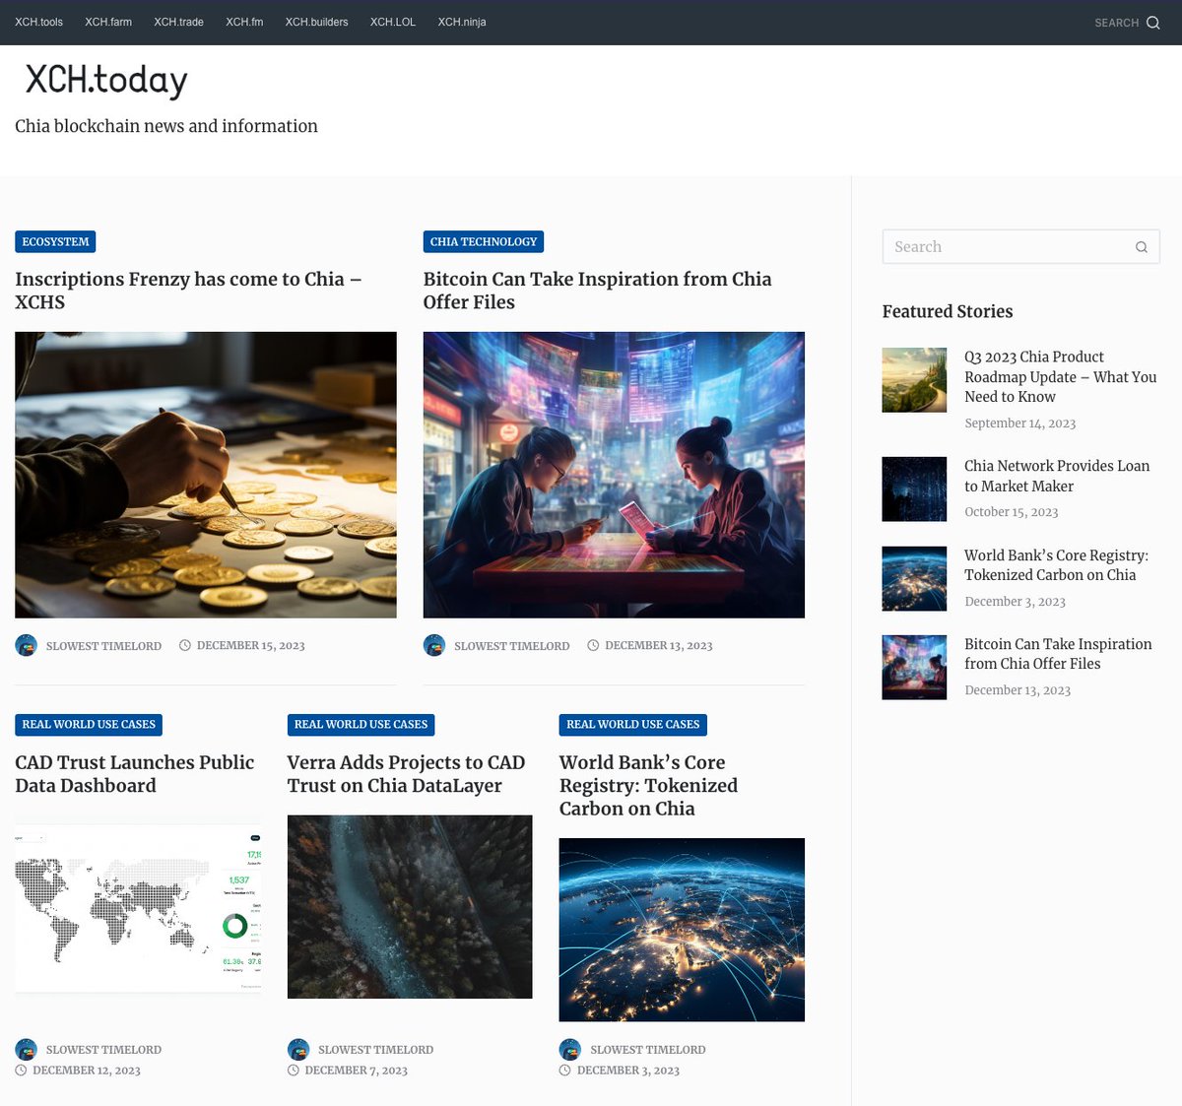Screen dimensions: 1182x1106
Task: Click the REAL WORLD USE CASES badge above Verra article
Action: (361, 724)
